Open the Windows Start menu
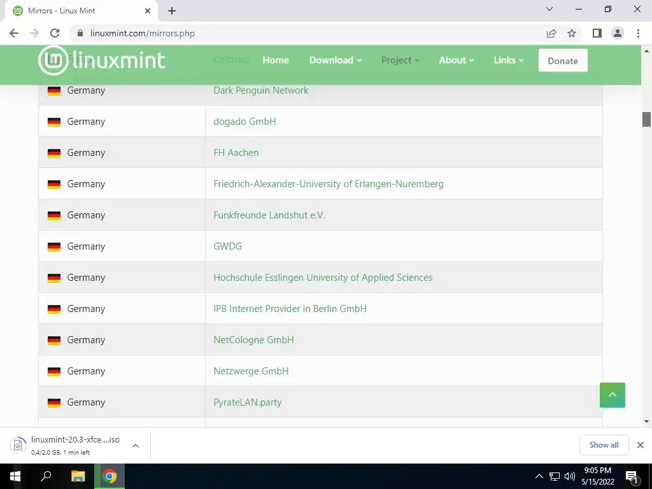Image resolution: width=652 pixels, height=489 pixels. [15, 476]
